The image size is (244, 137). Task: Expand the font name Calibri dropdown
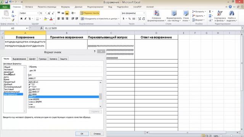click(x=38, y=13)
